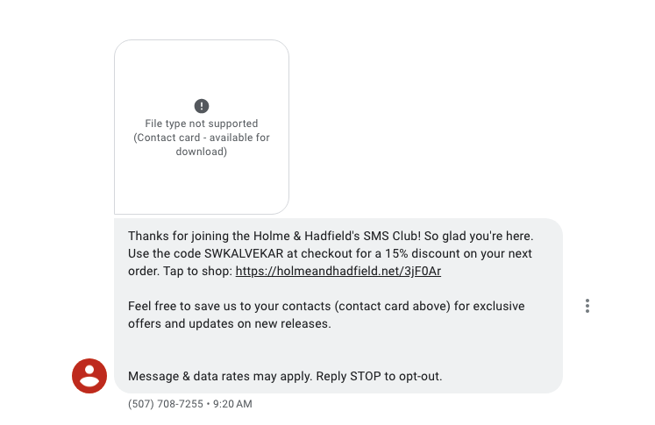Click the 9:20 AM timestamp
Image resolution: width=655 pixels, height=425 pixels.
232,404
